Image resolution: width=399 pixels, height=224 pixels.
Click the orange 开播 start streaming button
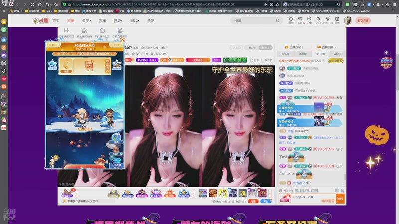(x=363, y=20)
